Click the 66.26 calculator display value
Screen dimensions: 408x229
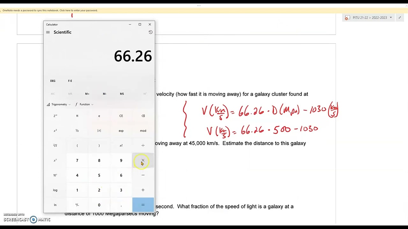(133, 56)
